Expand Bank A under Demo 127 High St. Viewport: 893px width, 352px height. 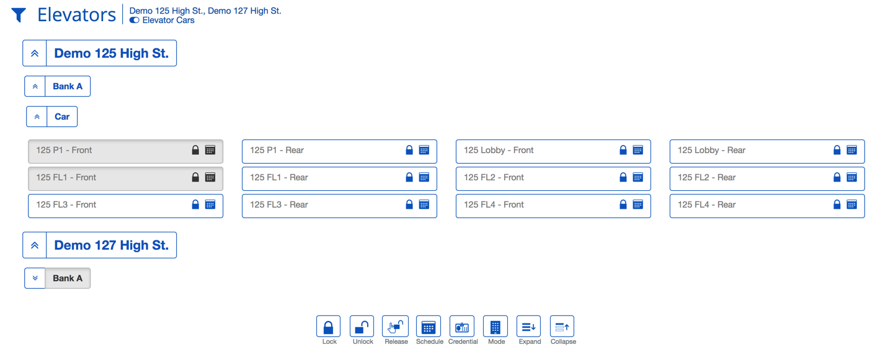pyautogui.click(x=35, y=278)
